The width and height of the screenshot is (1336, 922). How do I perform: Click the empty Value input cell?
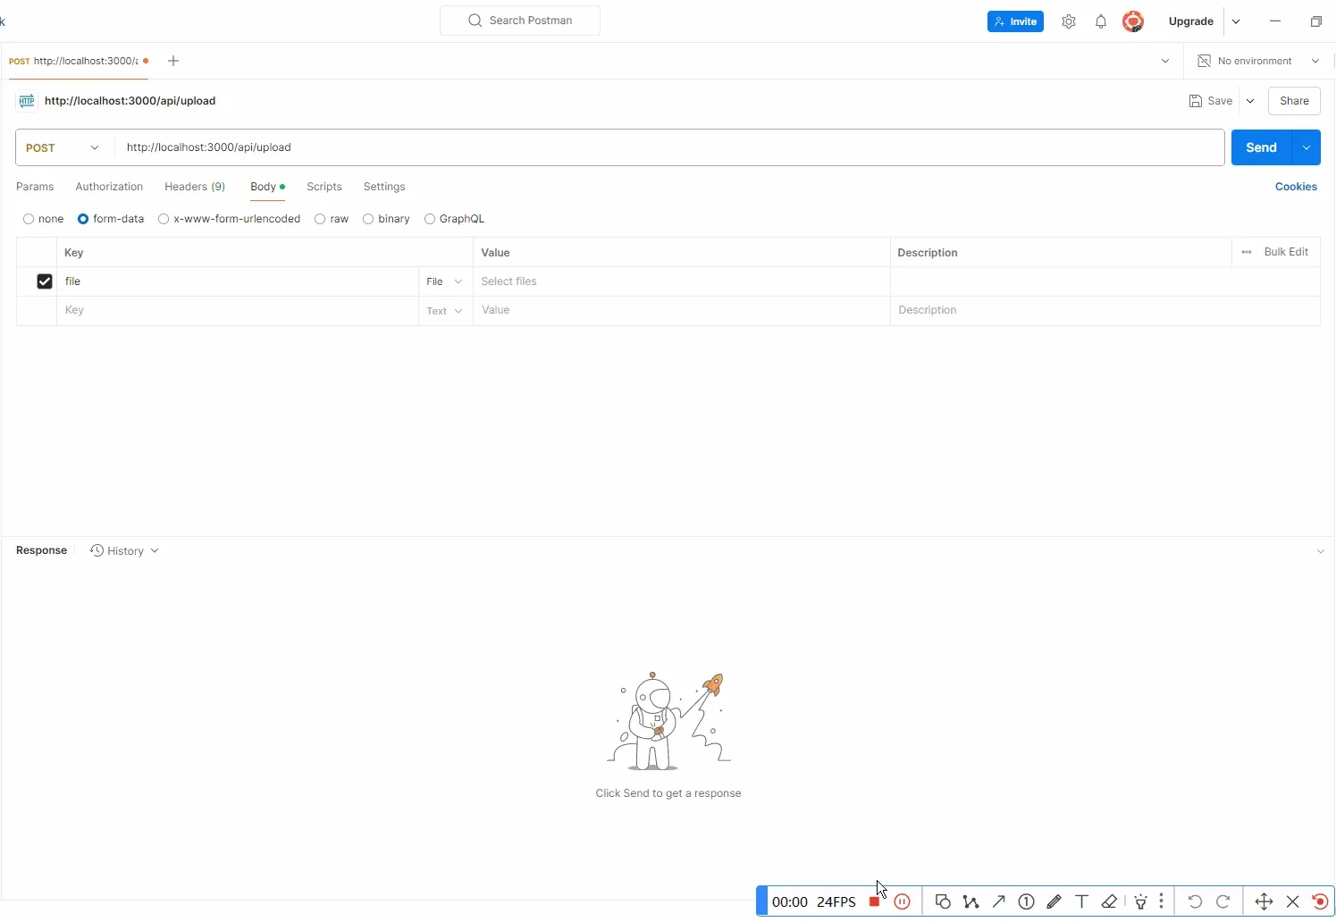(682, 311)
